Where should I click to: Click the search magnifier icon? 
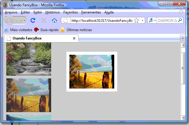coord(180,20)
